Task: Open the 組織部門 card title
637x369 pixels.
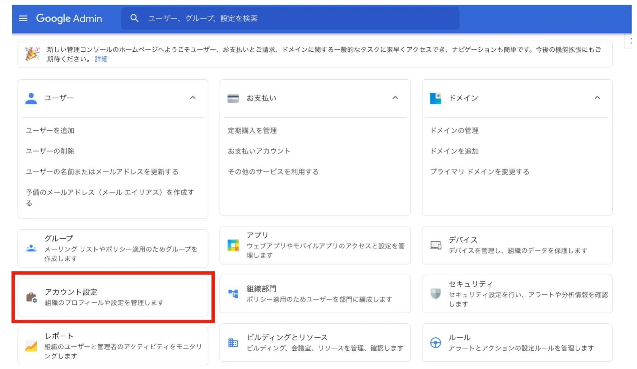Action: [261, 289]
